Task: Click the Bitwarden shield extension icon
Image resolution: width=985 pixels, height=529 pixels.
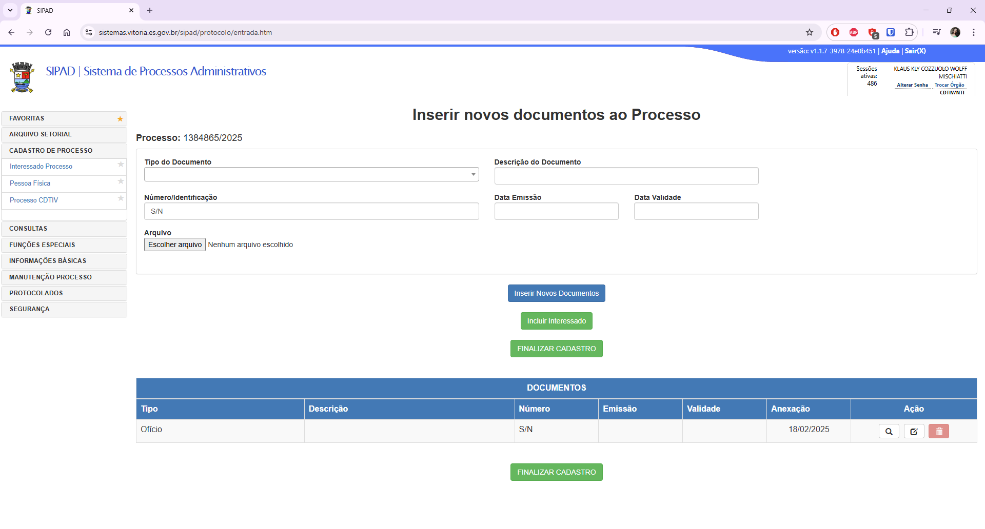Action: point(891,32)
